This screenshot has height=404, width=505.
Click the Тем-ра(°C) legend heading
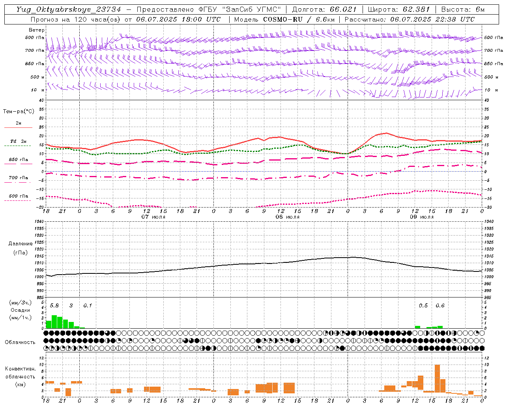[x=19, y=112]
